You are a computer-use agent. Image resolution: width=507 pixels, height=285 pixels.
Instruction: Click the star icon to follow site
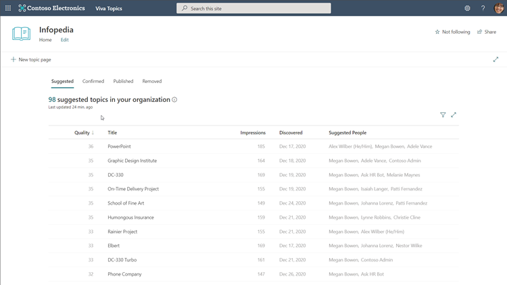(x=437, y=32)
